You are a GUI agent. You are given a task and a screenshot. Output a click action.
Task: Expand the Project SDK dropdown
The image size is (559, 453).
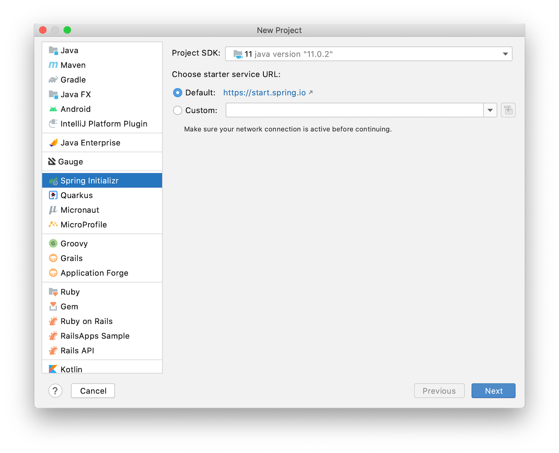coord(369,54)
